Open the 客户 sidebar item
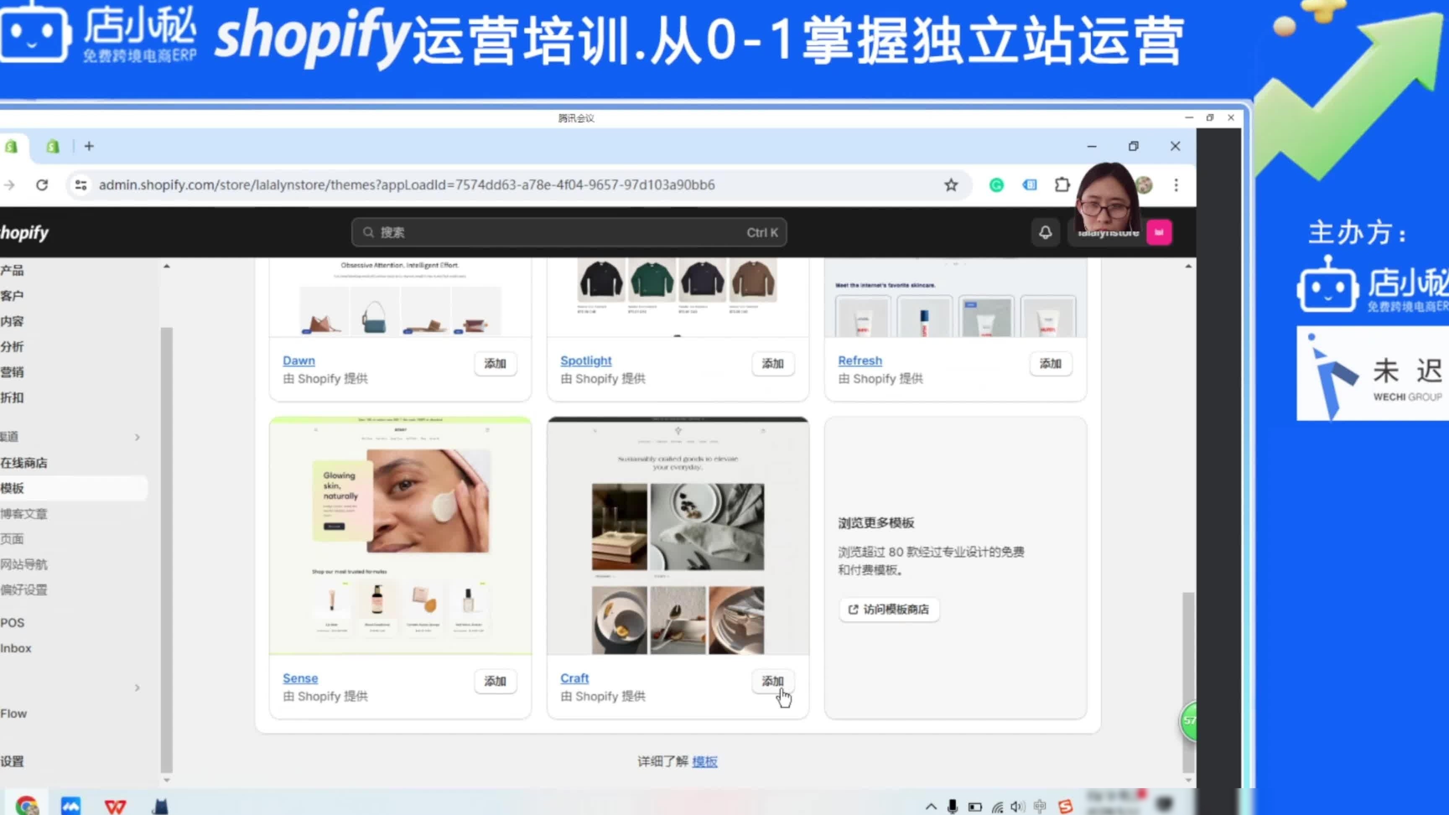Screen dimensions: 1449x815 pyautogui.click(x=13, y=296)
